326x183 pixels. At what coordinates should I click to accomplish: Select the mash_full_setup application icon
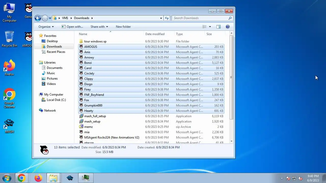pos(81,116)
